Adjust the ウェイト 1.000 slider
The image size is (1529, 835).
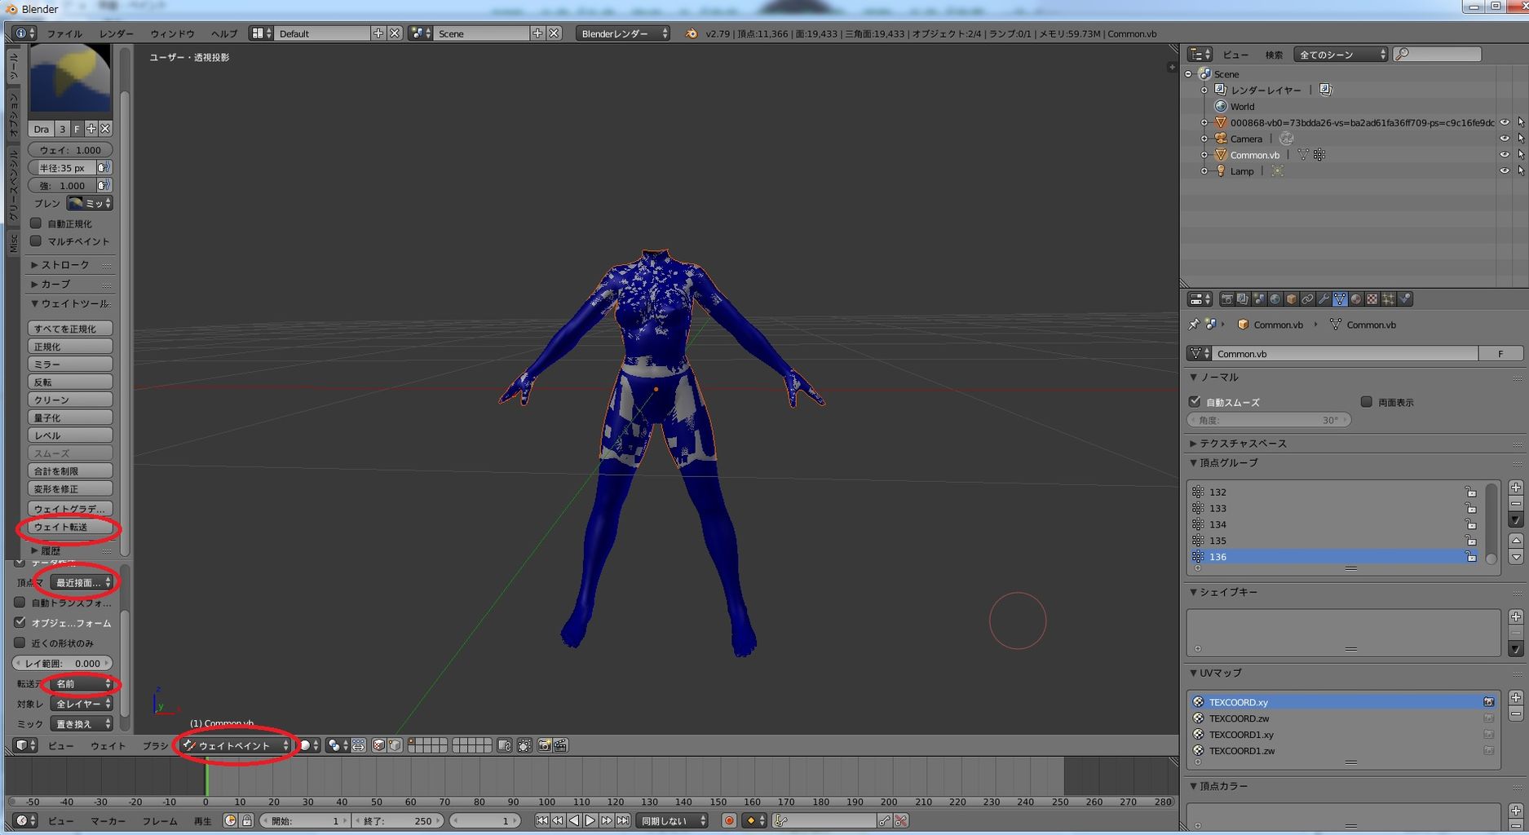70,150
